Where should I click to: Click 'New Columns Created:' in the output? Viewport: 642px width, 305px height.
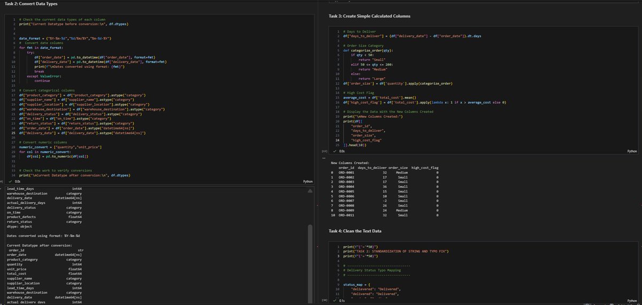[x=351, y=163]
